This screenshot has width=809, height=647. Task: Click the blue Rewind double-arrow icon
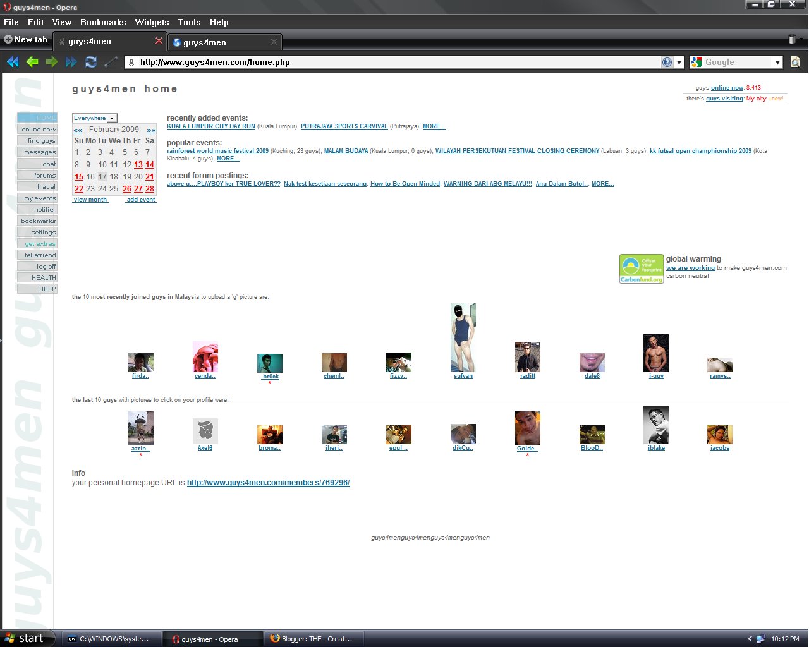[x=13, y=62]
